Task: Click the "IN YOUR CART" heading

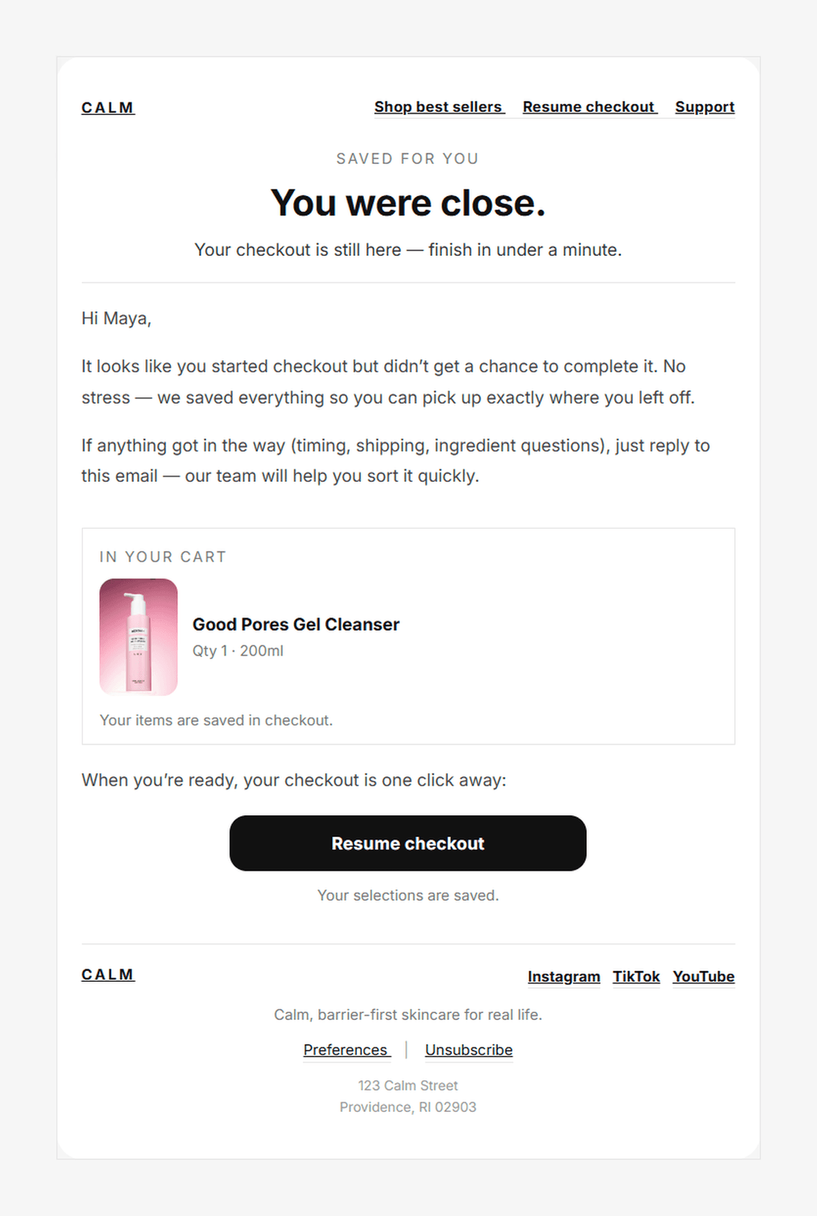Action: click(163, 557)
